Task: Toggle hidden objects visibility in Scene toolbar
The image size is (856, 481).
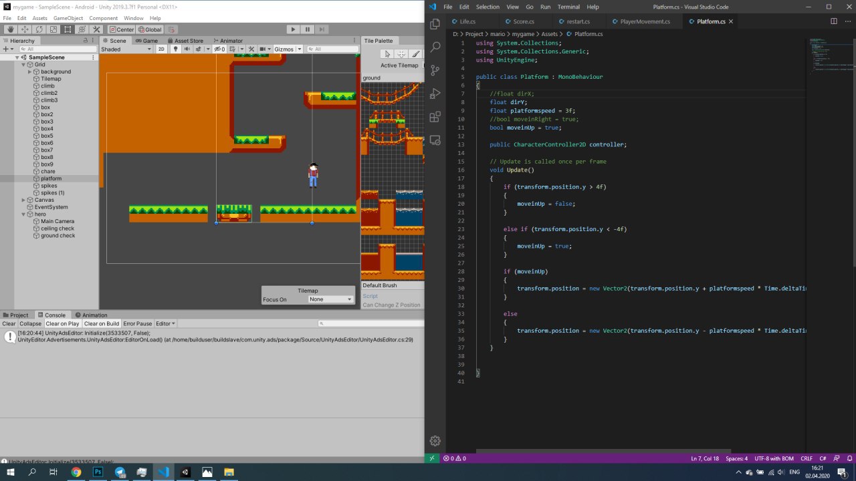Action: tap(219, 49)
